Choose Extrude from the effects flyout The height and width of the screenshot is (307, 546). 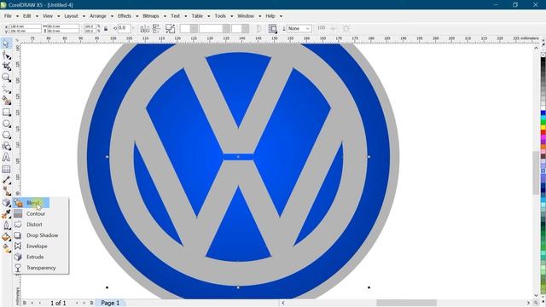coord(35,257)
